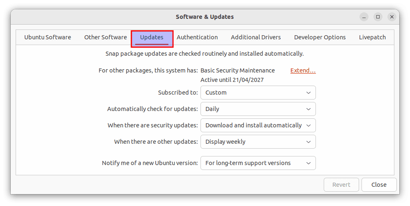Click 'Automatically check for updates:' label

152,109
